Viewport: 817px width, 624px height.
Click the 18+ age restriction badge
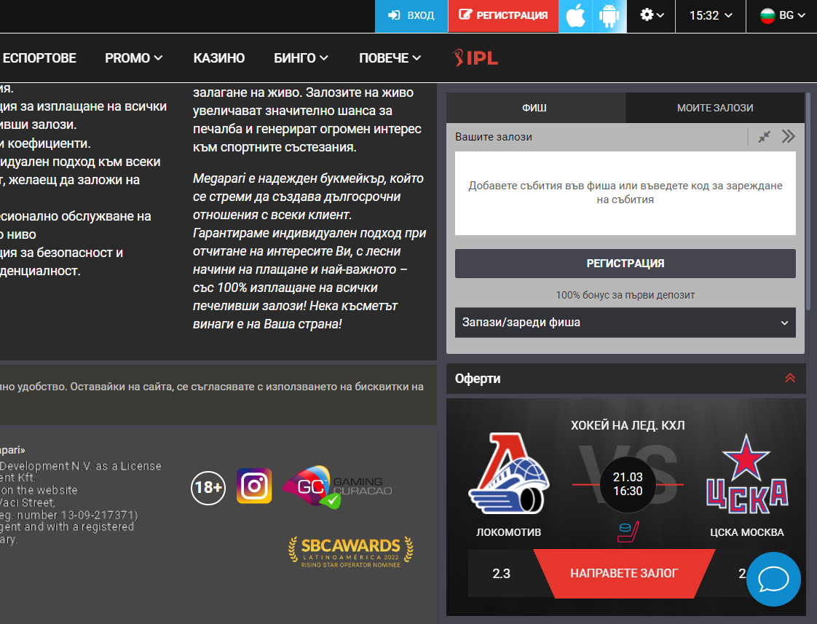[208, 488]
